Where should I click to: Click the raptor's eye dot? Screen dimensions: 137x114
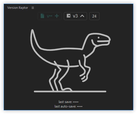click(99, 38)
